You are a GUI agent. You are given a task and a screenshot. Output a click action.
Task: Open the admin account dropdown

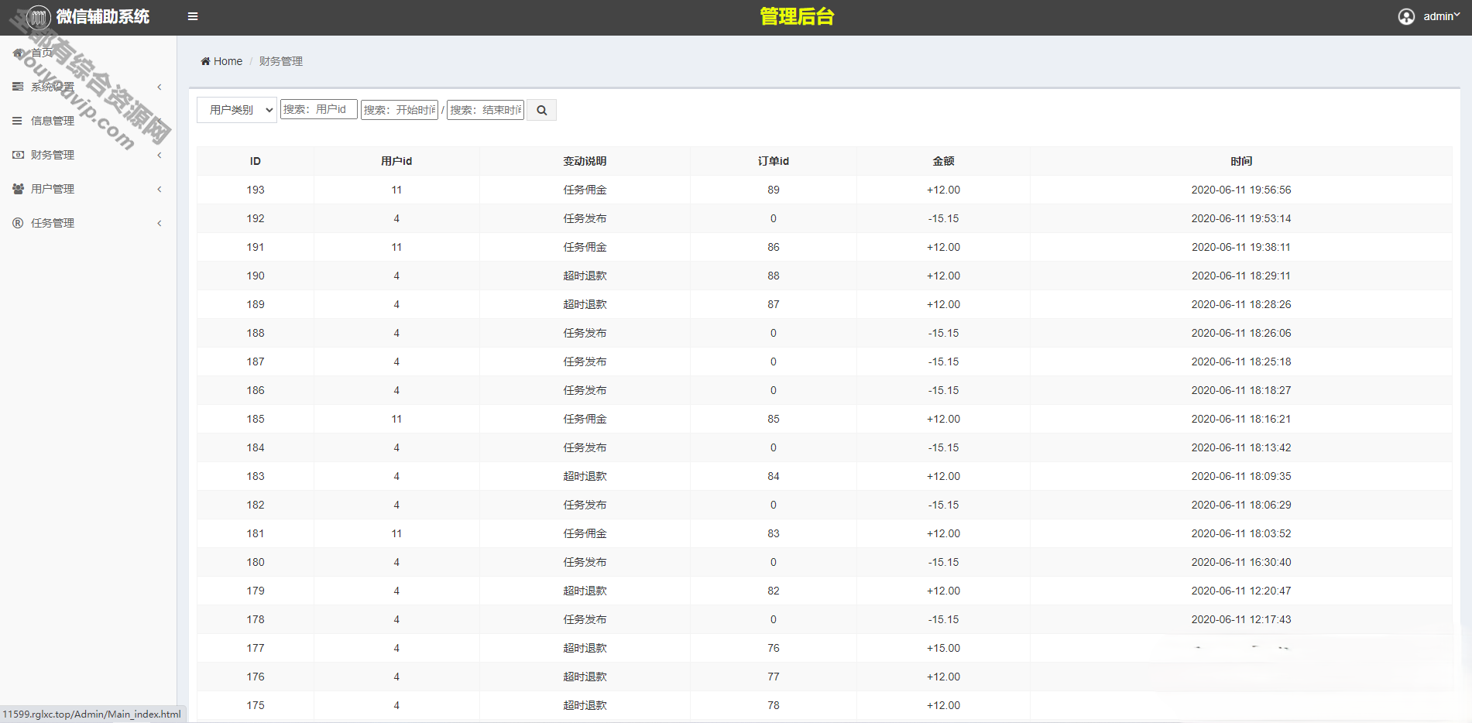[x=1441, y=16]
